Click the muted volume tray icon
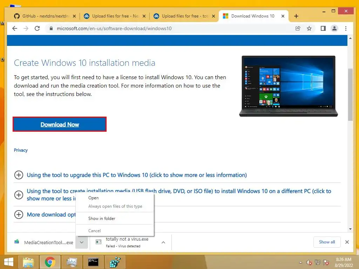 pyautogui.click(x=309, y=262)
